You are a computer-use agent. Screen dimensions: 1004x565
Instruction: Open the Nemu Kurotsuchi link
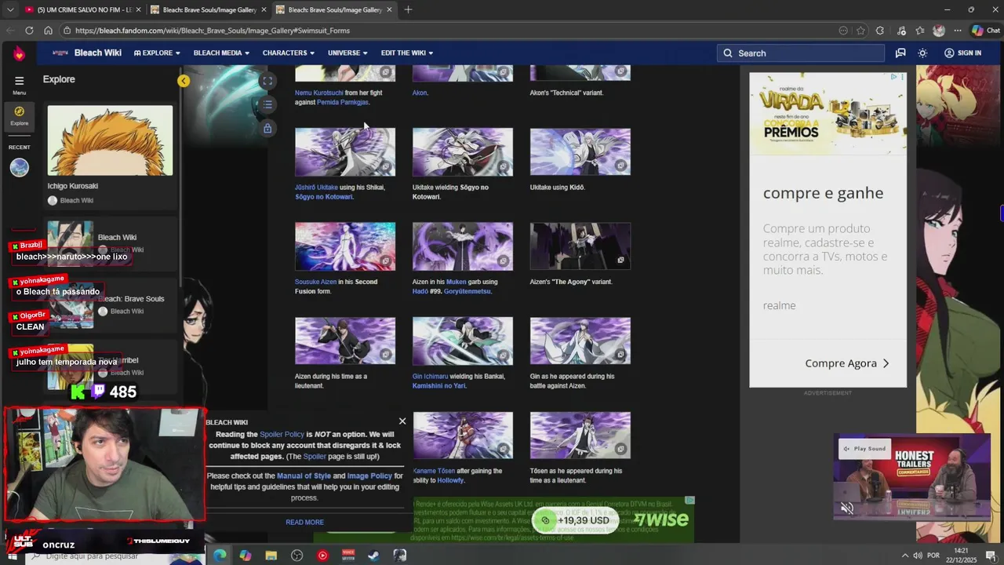point(319,93)
